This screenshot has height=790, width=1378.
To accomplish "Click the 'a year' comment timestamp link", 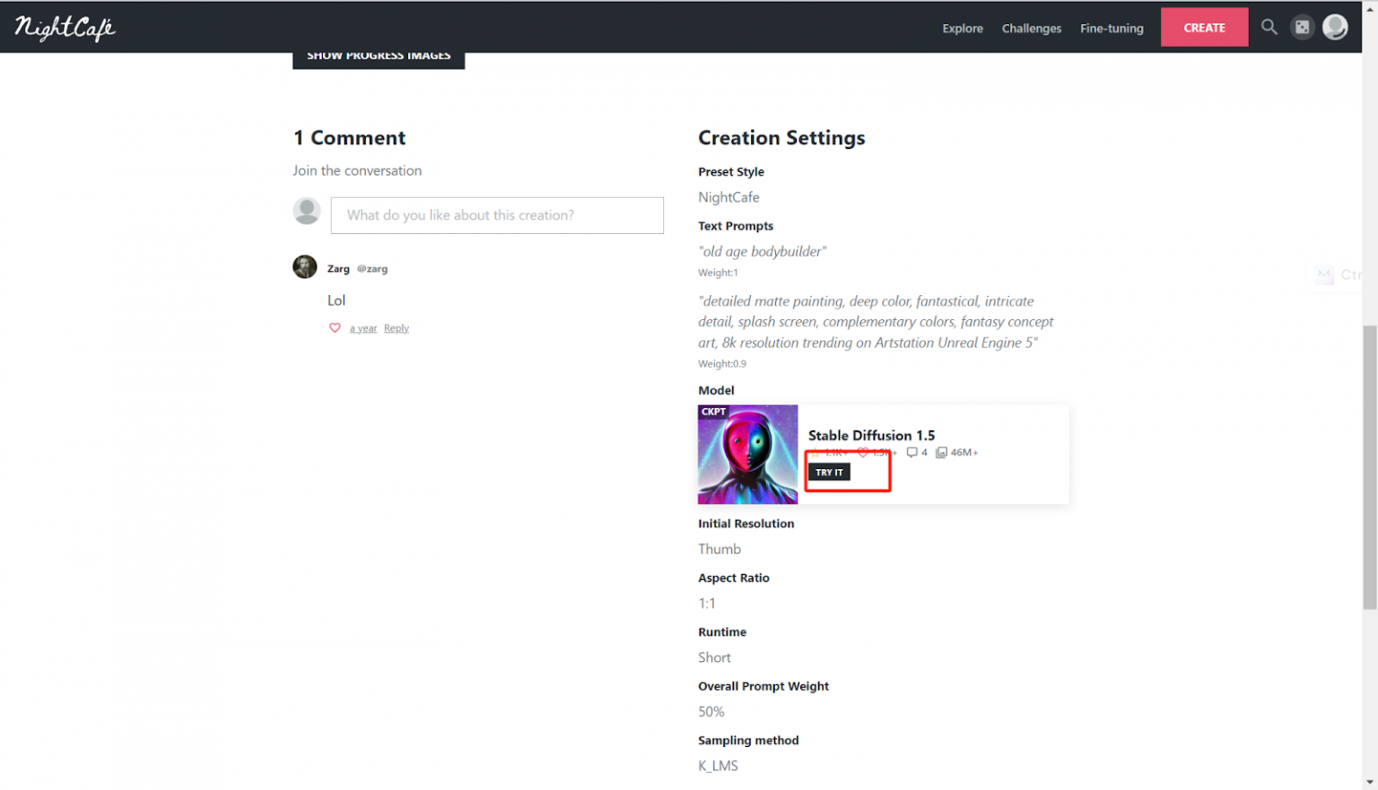I will tap(362, 328).
